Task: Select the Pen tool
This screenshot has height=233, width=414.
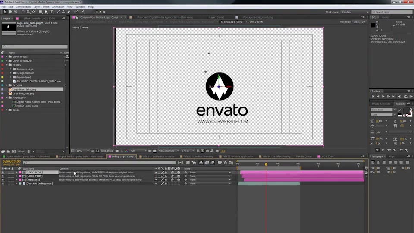Action: tap(46, 12)
